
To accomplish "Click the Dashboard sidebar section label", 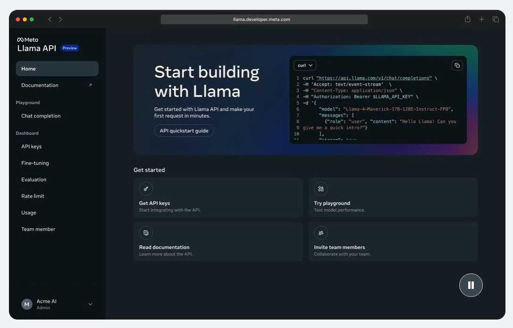I will [x=27, y=133].
